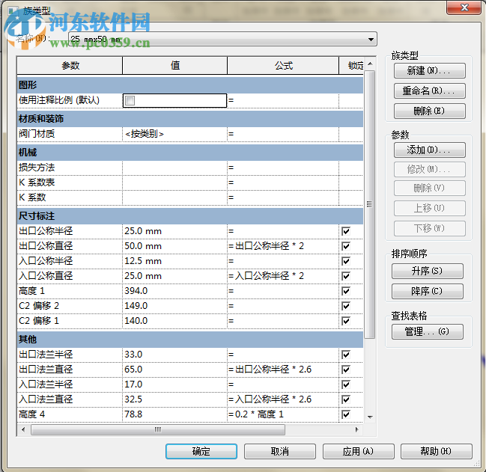
Task: Toggle lock checkbox for 入口公称直径
Action: (x=346, y=276)
